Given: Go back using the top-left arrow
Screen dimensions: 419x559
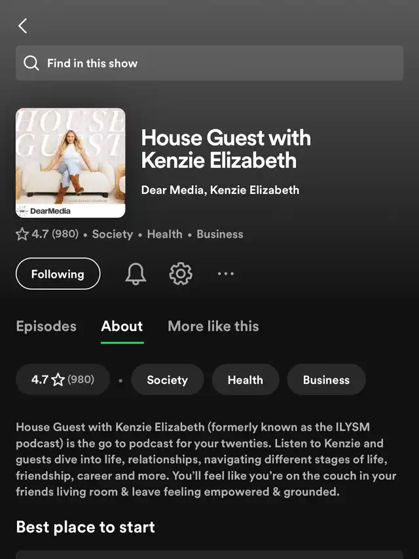Looking at the screenshot, I should [23, 26].
